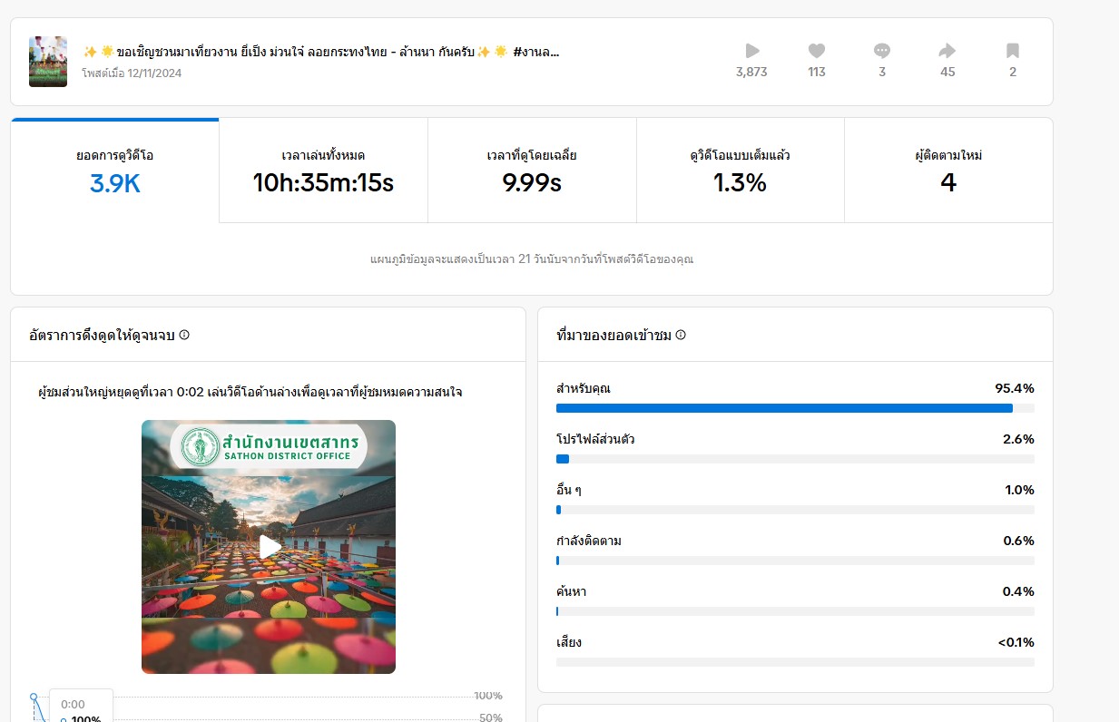This screenshot has width=1119, height=722.
Task: Click the 0:00 retention chart point
Action: 34,697
